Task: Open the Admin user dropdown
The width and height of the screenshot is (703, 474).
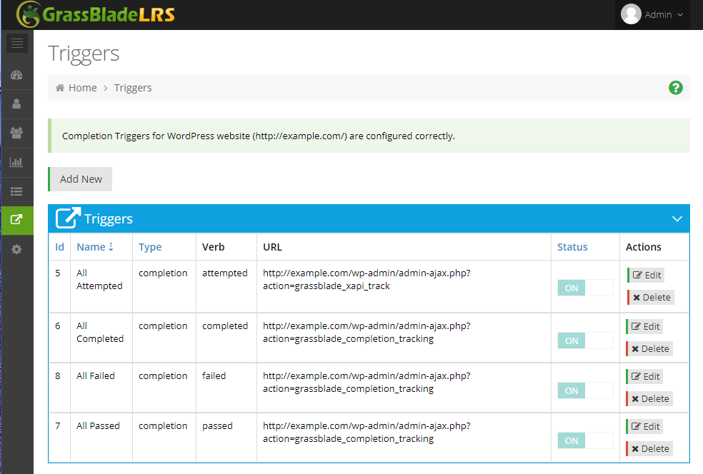Action: 652,14
